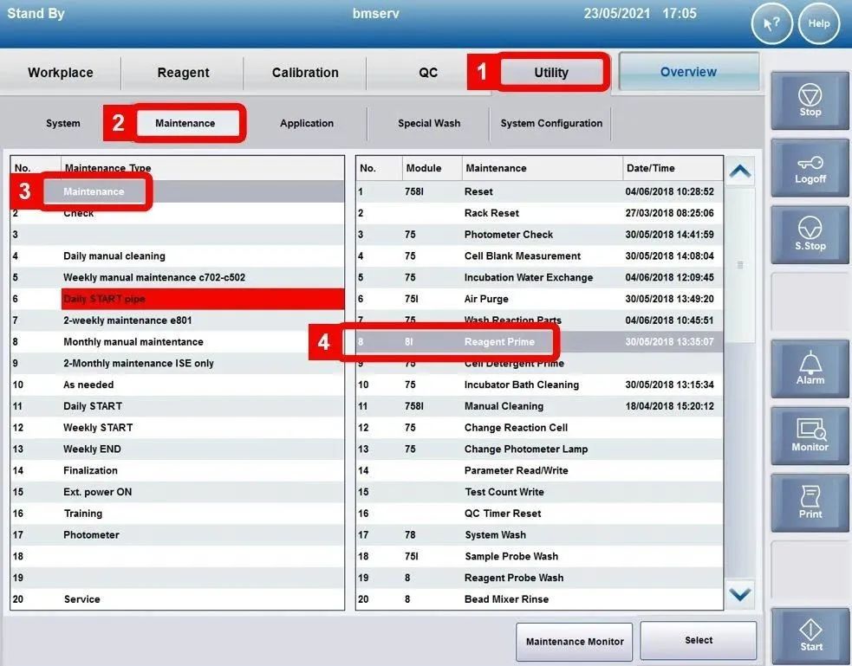852x666 pixels.
Task: Select 2-weekly maintenance e801 row
Action: 178,320
